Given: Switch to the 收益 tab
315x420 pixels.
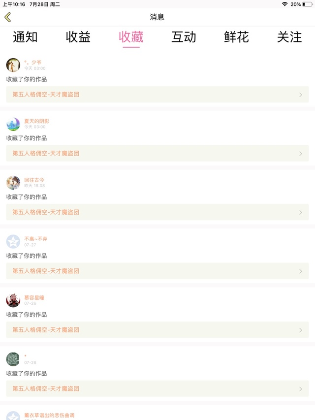Looking at the screenshot, I should pyautogui.click(x=78, y=37).
